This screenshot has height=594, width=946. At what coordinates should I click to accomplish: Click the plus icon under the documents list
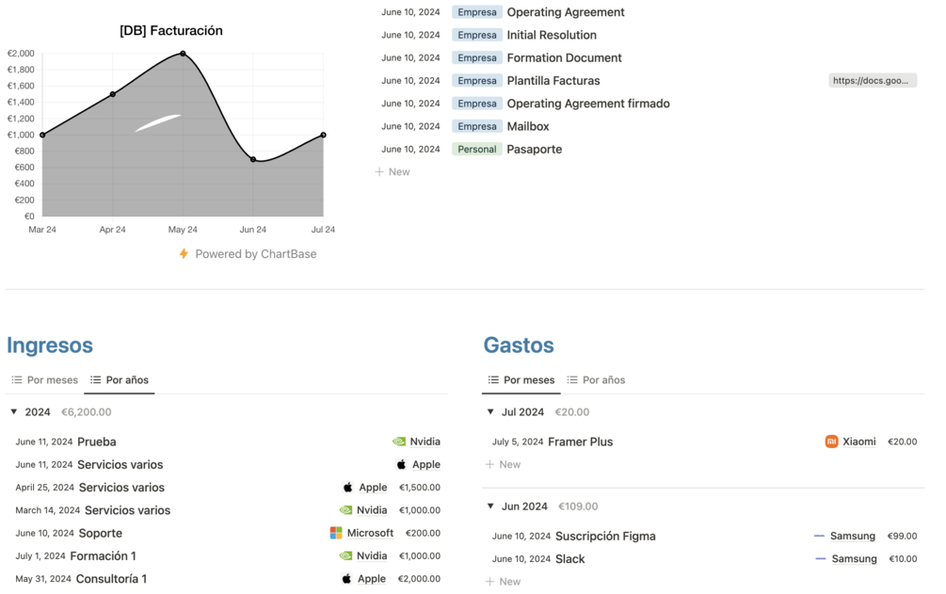point(379,172)
